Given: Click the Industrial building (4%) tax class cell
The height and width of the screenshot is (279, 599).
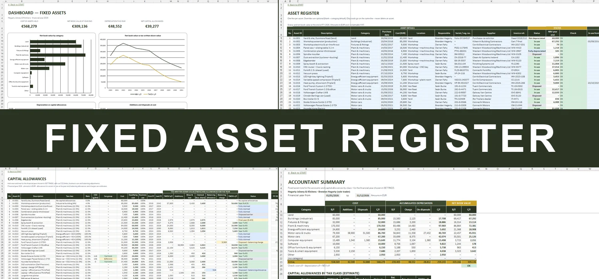Looking at the screenshot, I should 69,203.
